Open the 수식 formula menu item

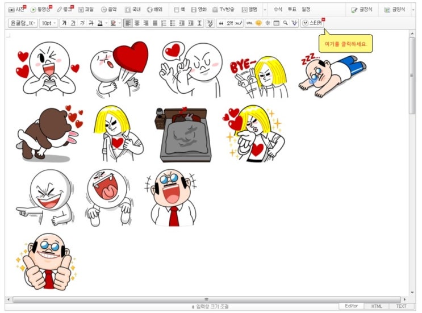(x=278, y=10)
